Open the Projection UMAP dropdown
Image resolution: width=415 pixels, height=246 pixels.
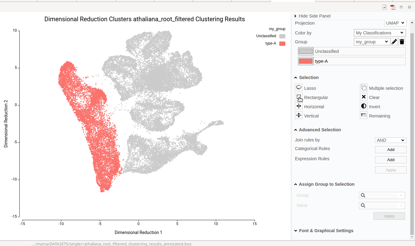395,23
